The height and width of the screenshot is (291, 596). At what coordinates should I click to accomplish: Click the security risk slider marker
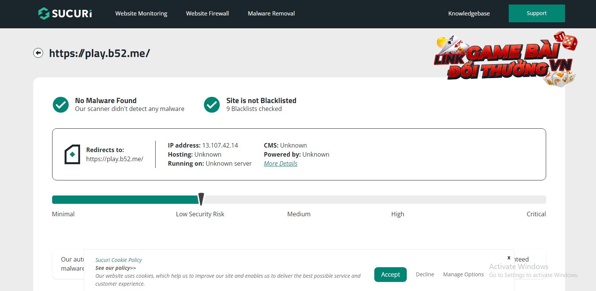[x=201, y=199]
